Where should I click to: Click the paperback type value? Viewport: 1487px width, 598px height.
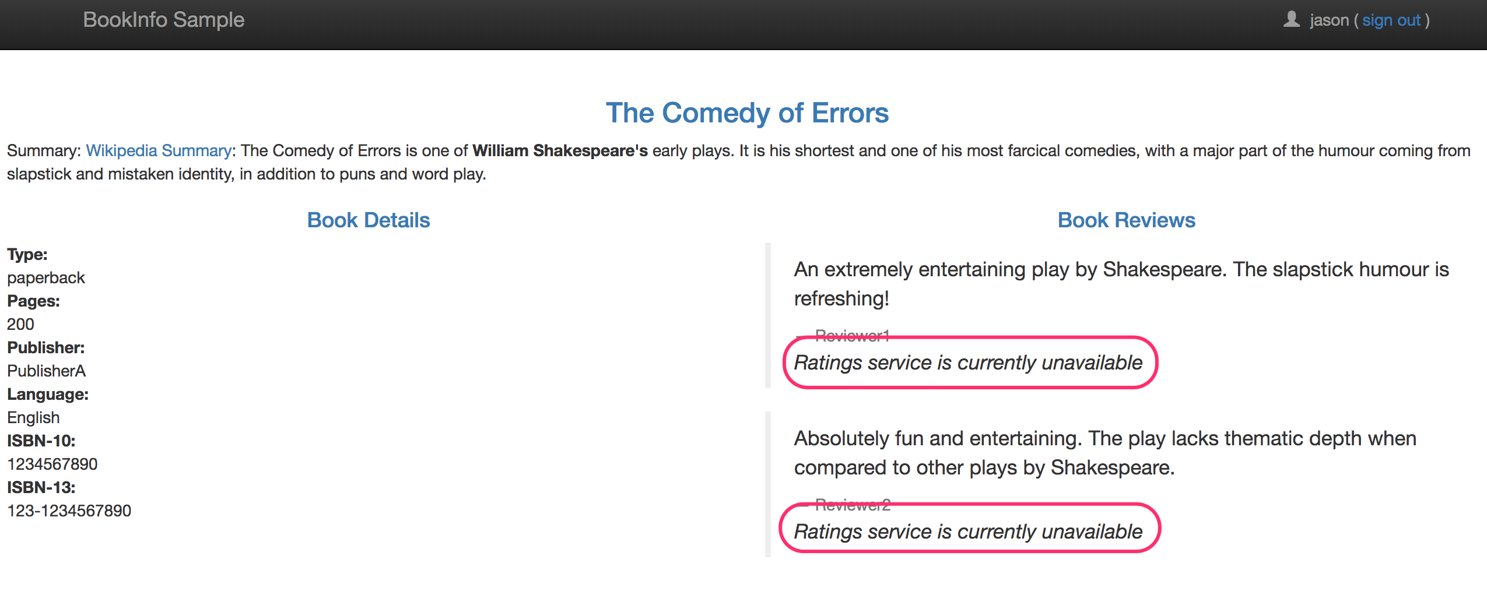(x=45, y=278)
